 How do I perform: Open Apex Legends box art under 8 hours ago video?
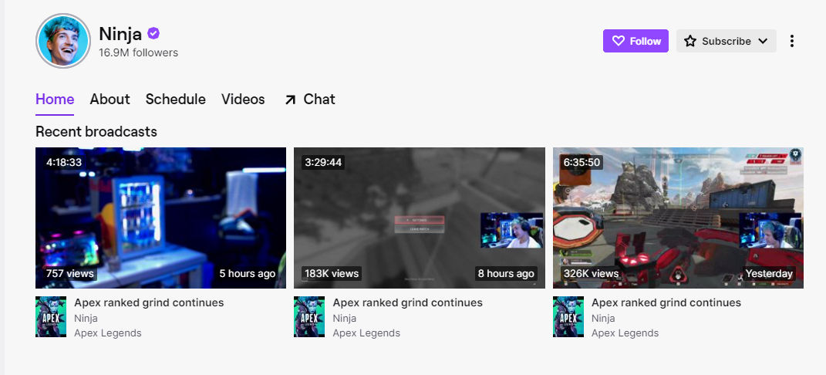click(309, 316)
